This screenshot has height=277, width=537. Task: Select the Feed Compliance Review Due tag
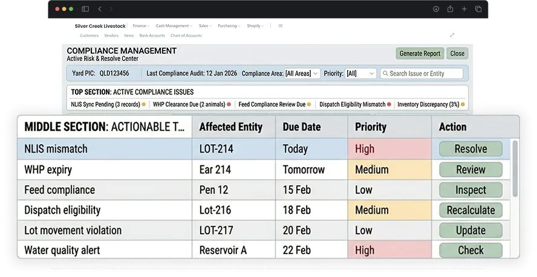click(x=275, y=104)
